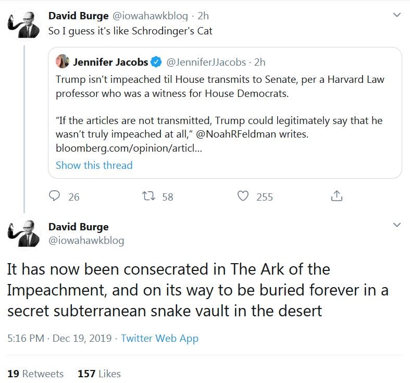Click the 'Show this thread' link
This screenshot has height=383, width=410.
pyautogui.click(x=94, y=165)
